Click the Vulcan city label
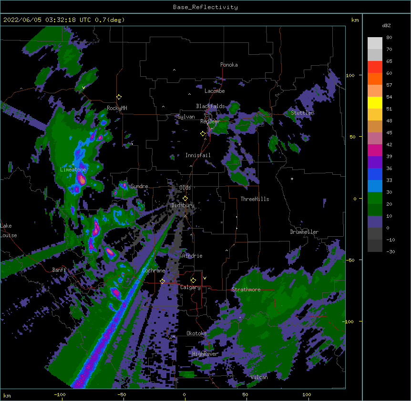This screenshot has width=411, height=401. (259, 377)
